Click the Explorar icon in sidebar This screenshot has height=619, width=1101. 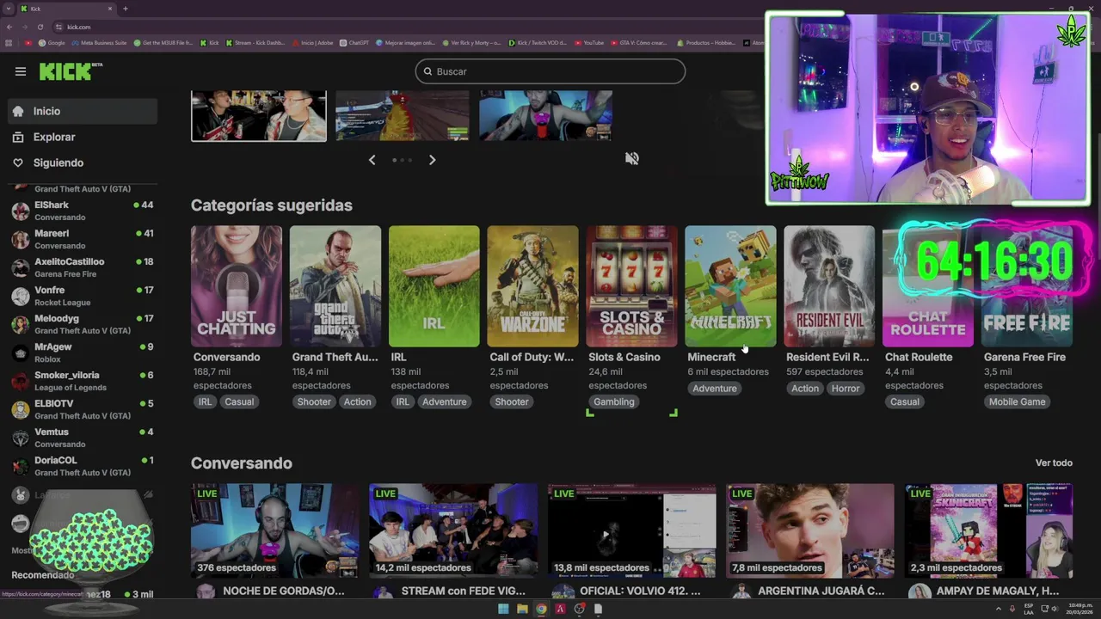coord(18,137)
